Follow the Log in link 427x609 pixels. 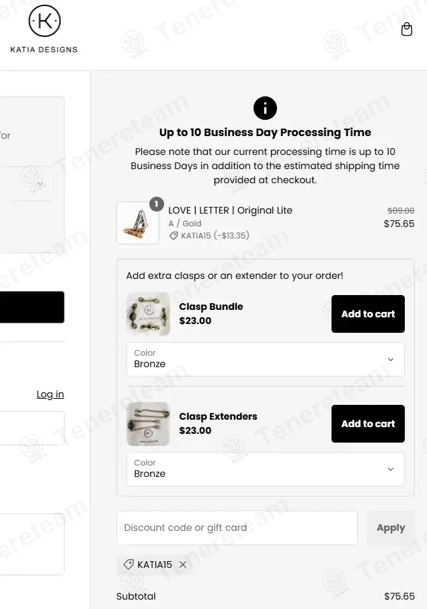(50, 394)
